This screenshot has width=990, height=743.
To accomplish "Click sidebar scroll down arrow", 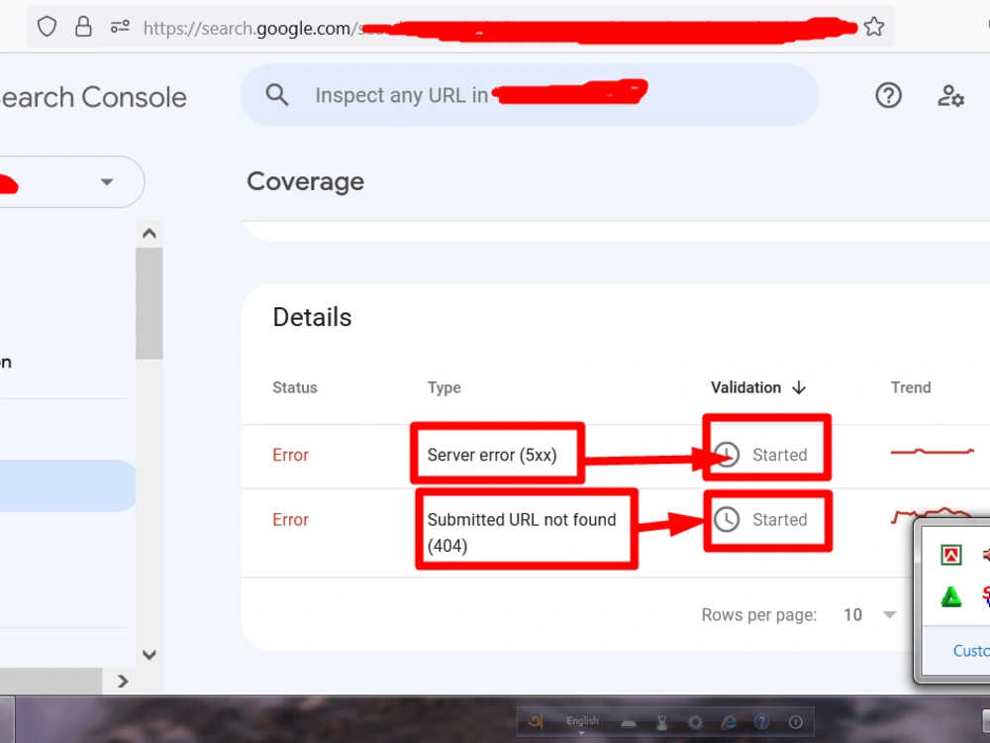I will point(149,655).
